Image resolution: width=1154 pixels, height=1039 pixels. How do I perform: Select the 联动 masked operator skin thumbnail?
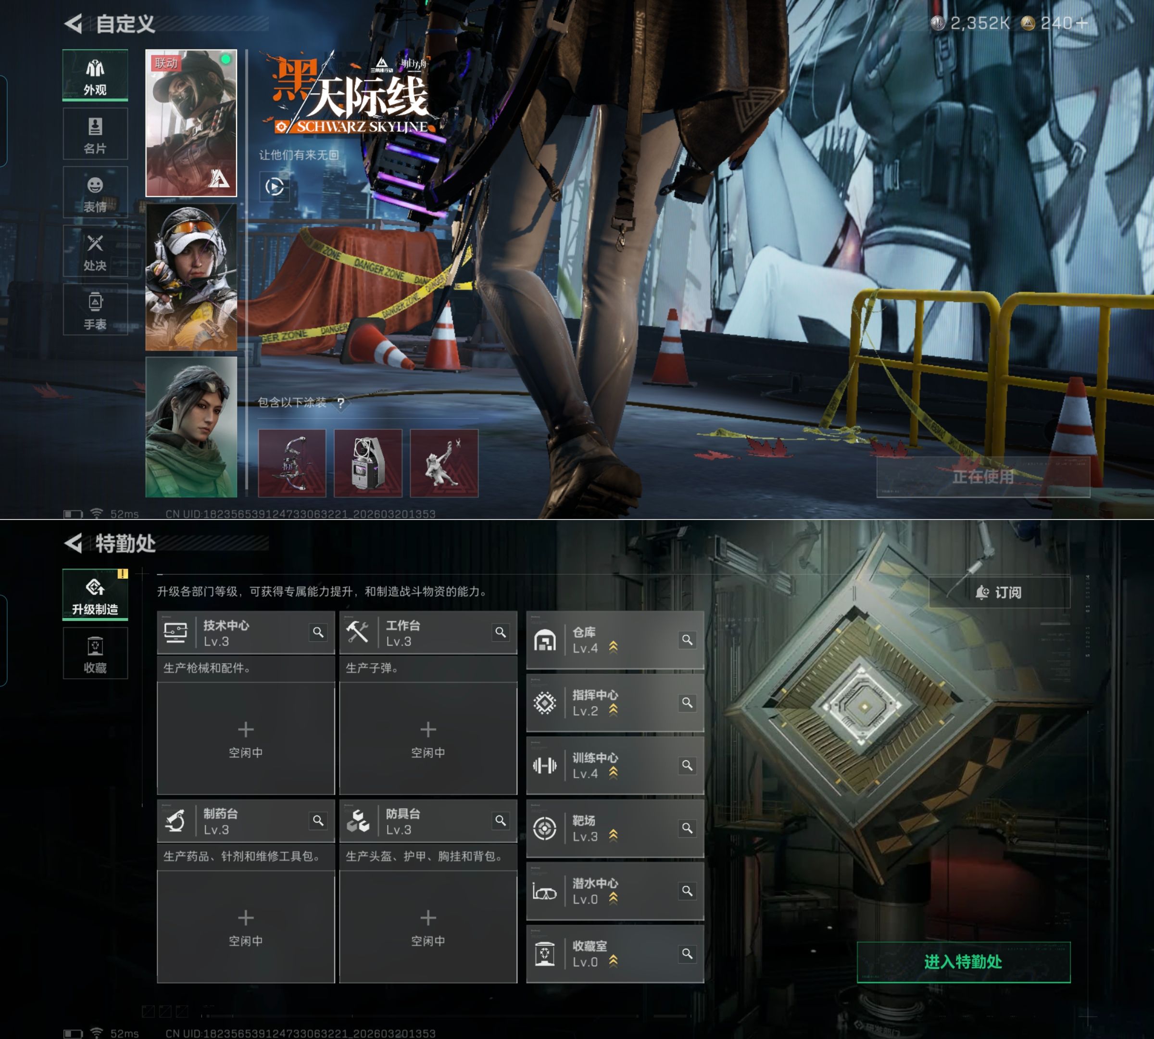(191, 123)
